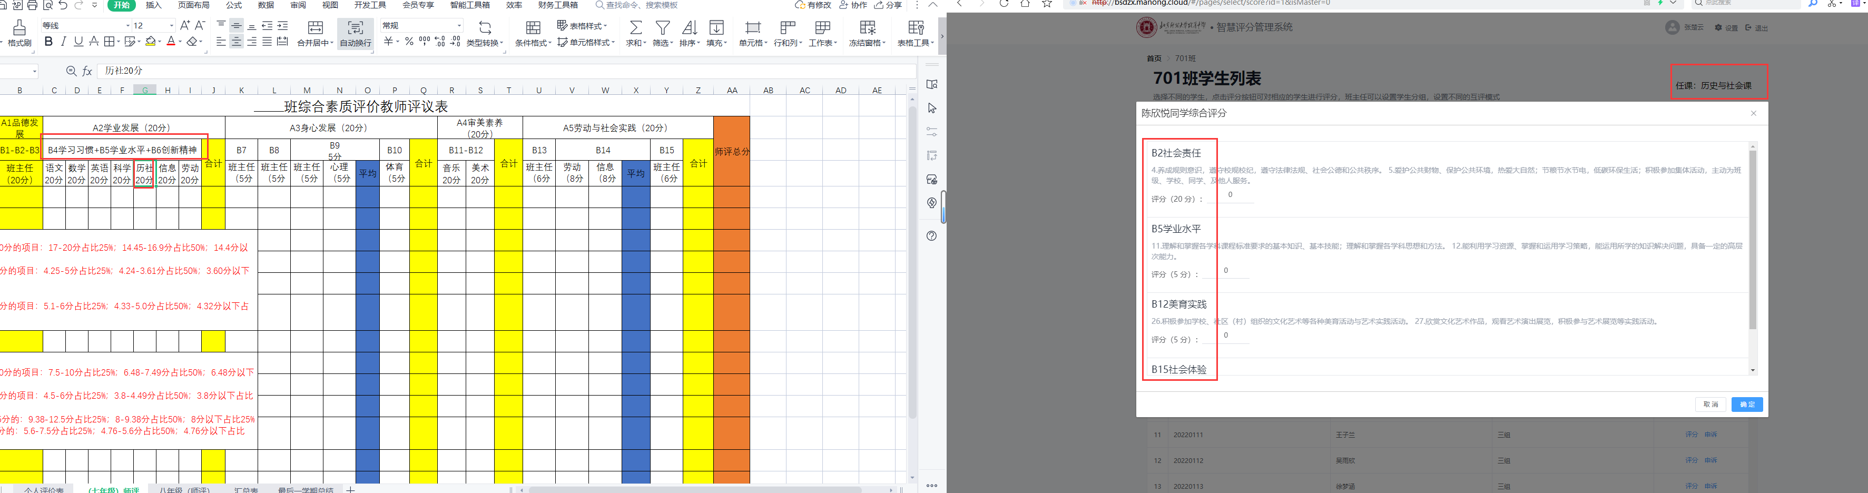This screenshot has width=1868, height=493.
Task: Click the print icon in quick access toolbar
Action: (33, 5)
